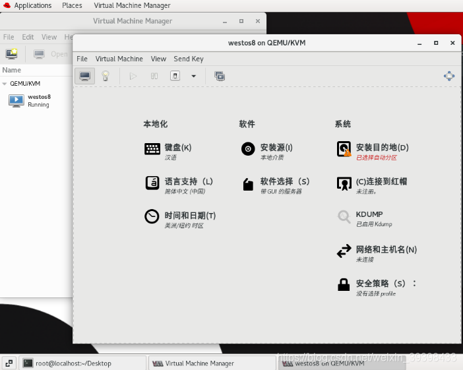Expand the shutdown options dropdown arrow
This screenshot has width=463, height=370.
point(194,77)
